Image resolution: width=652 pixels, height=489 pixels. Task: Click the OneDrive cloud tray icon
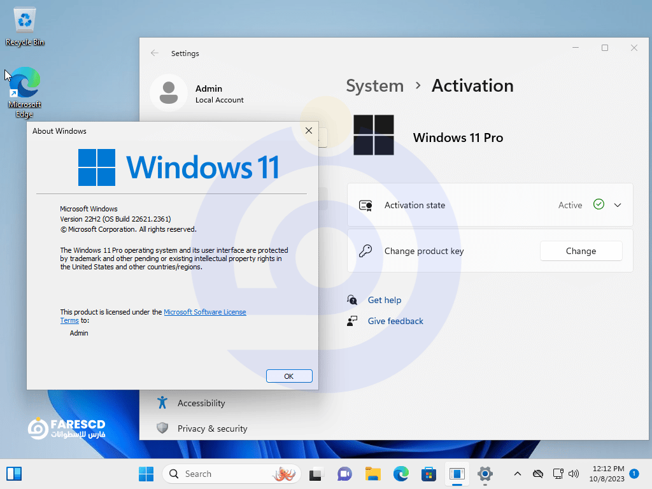pos(538,474)
